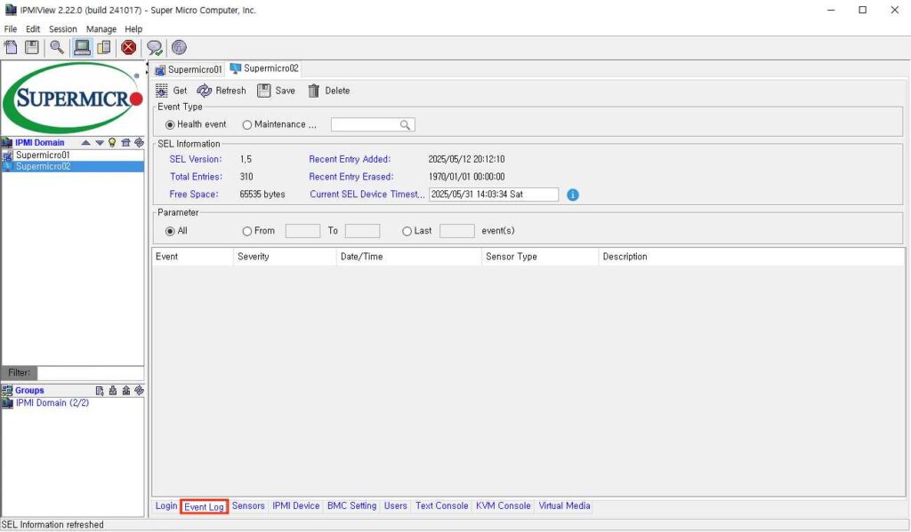This screenshot has width=911, height=532.
Task: Choose the All parameter radio button
Action: (x=170, y=232)
